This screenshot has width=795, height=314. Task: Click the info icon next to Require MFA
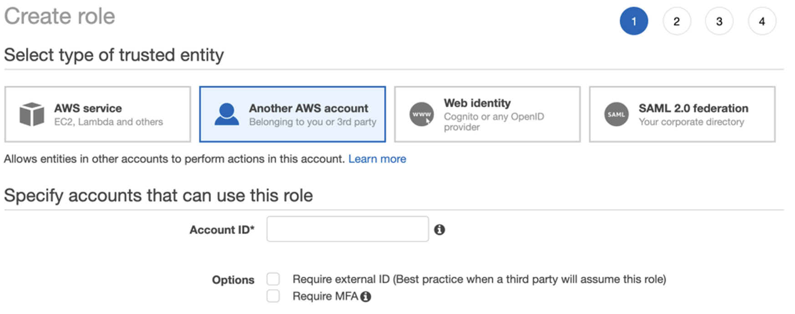tap(366, 296)
